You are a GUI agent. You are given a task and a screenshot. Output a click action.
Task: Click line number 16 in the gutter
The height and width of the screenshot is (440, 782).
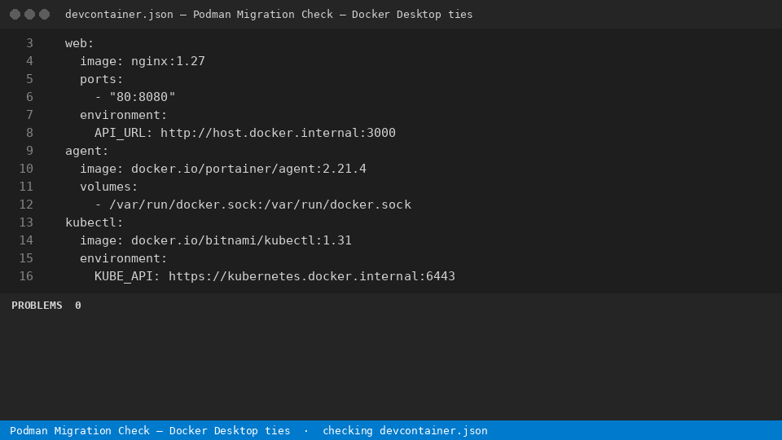[26, 277]
